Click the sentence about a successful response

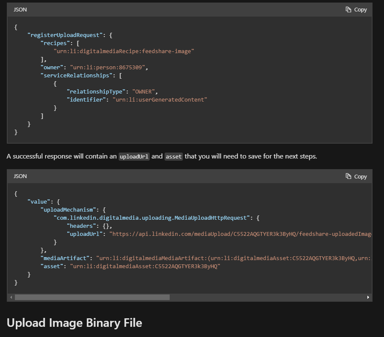click(x=162, y=156)
